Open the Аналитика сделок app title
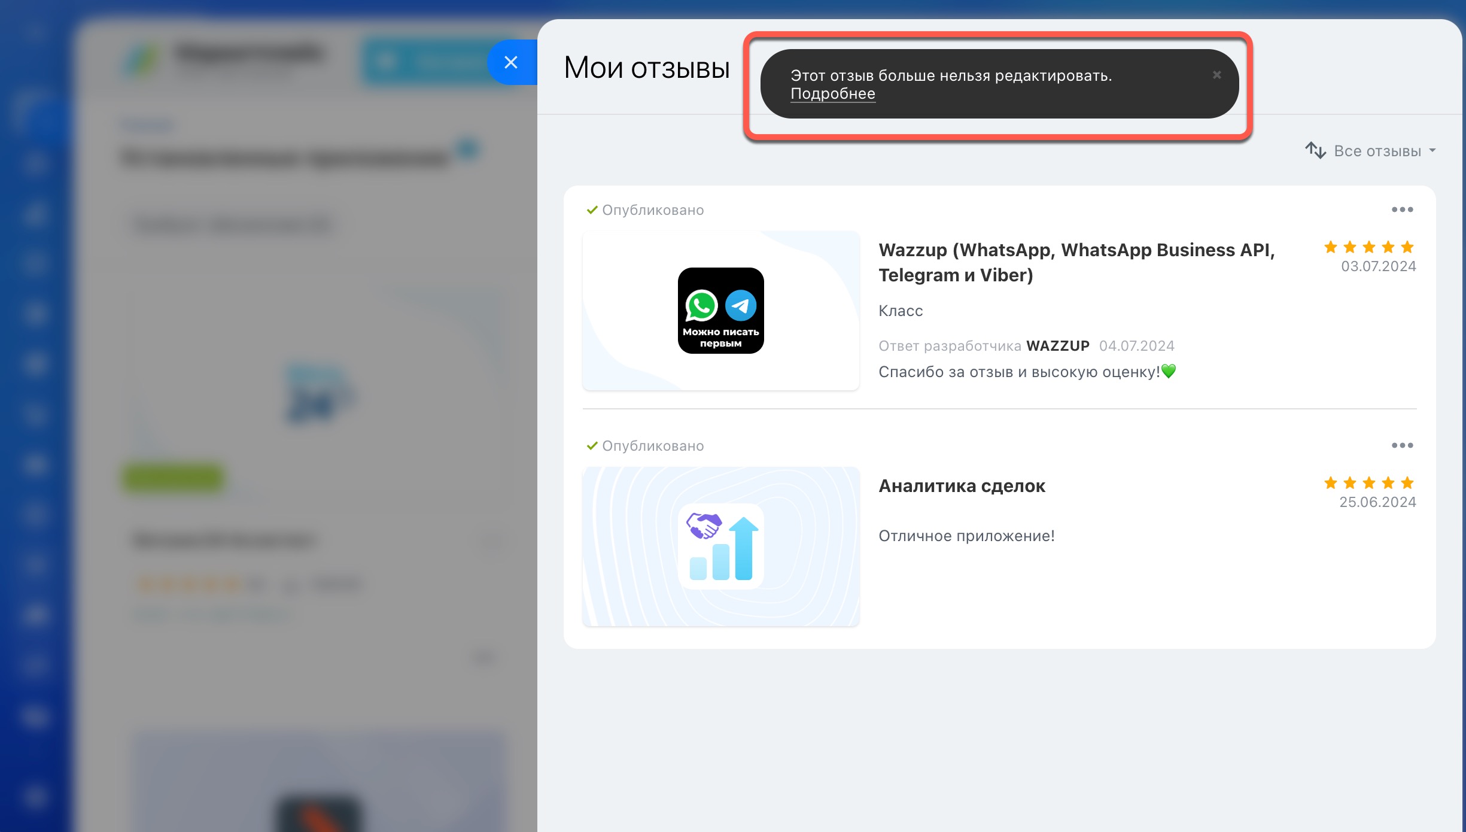1466x832 pixels. click(x=962, y=486)
